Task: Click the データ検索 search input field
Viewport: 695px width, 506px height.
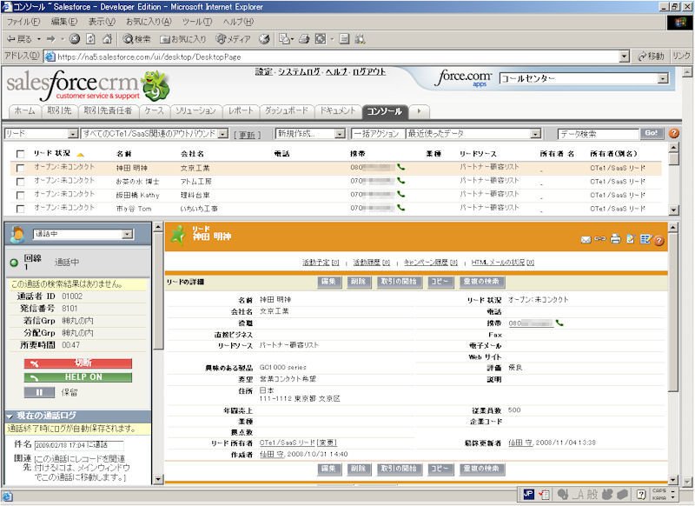Action: [598, 134]
